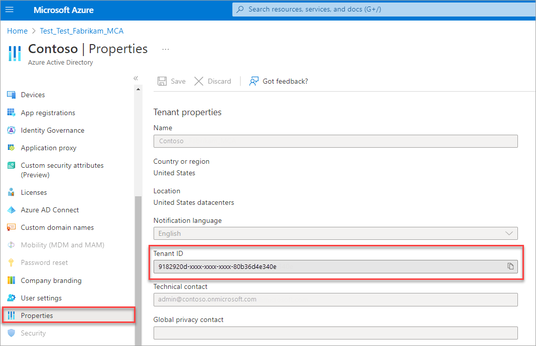Screen dimensions: 536x346
Task: Click the Discard button label
Action: click(x=219, y=81)
